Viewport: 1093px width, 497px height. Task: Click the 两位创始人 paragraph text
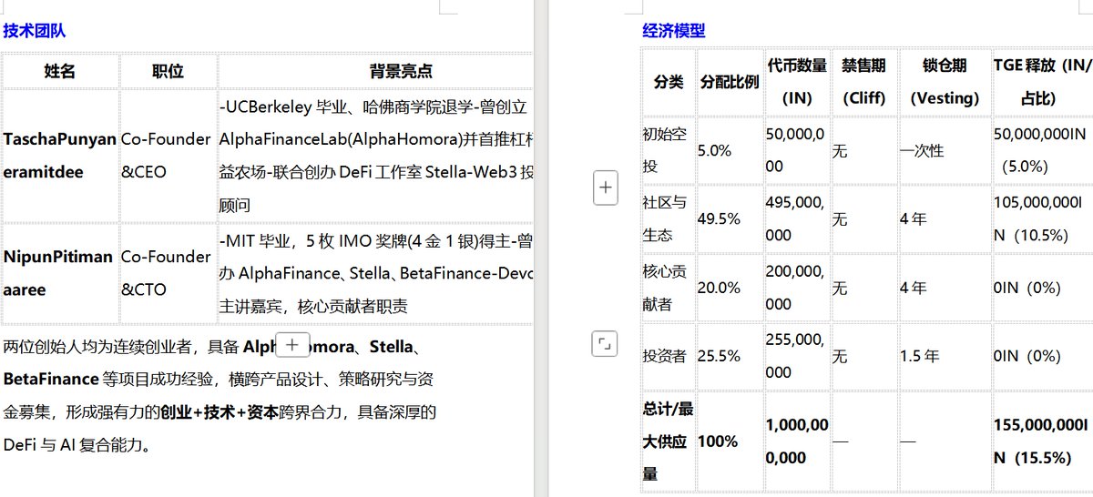[220, 396]
